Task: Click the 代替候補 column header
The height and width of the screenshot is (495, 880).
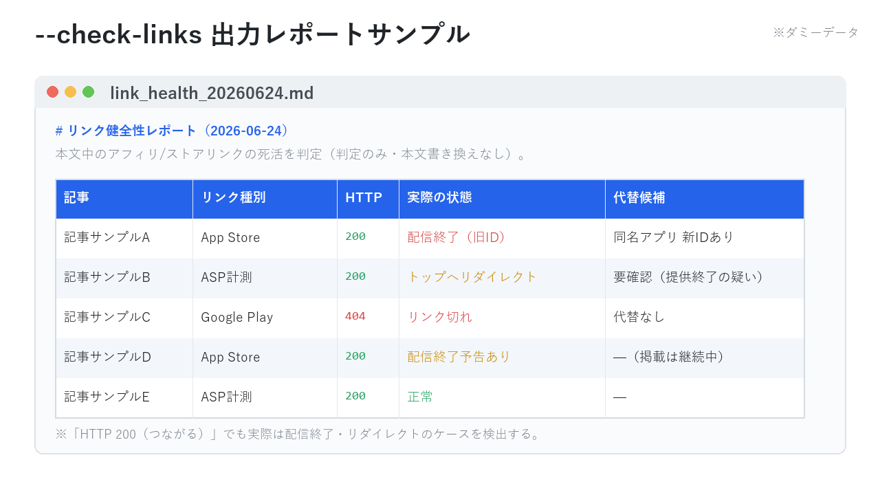Action: point(705,199)
